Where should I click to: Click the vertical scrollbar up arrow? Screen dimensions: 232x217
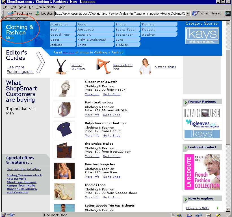tap(228, 23)
